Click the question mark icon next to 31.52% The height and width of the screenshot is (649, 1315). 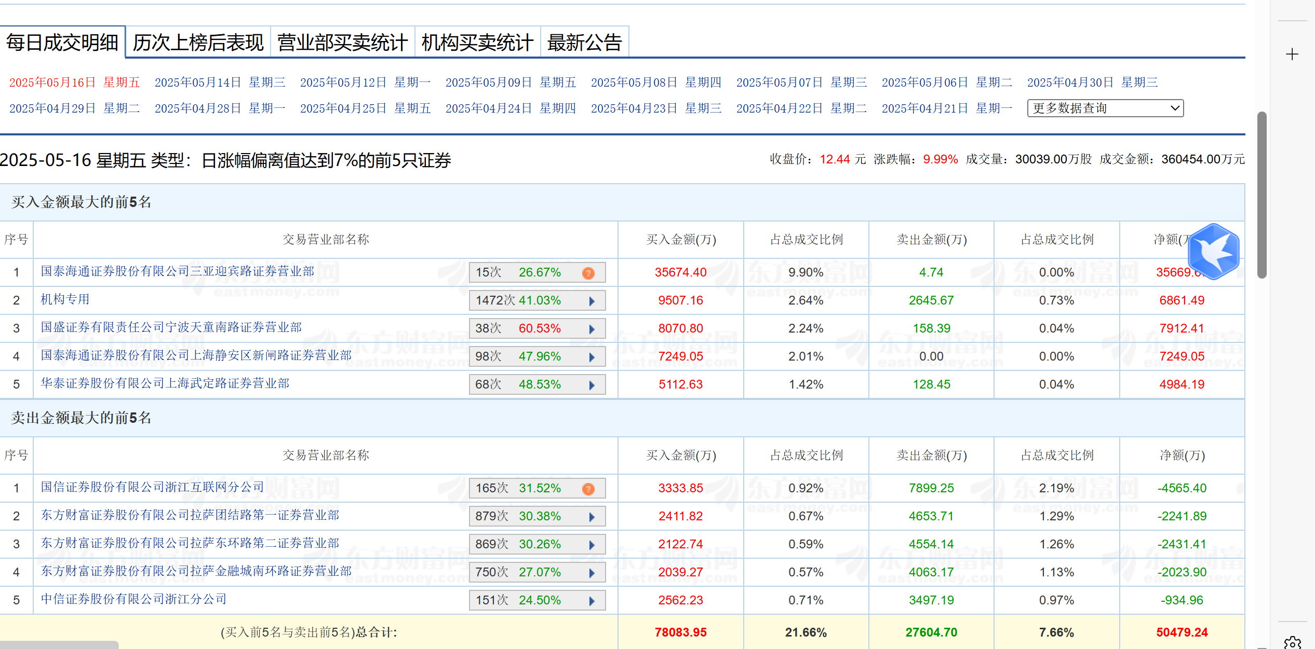coord(588,488)
